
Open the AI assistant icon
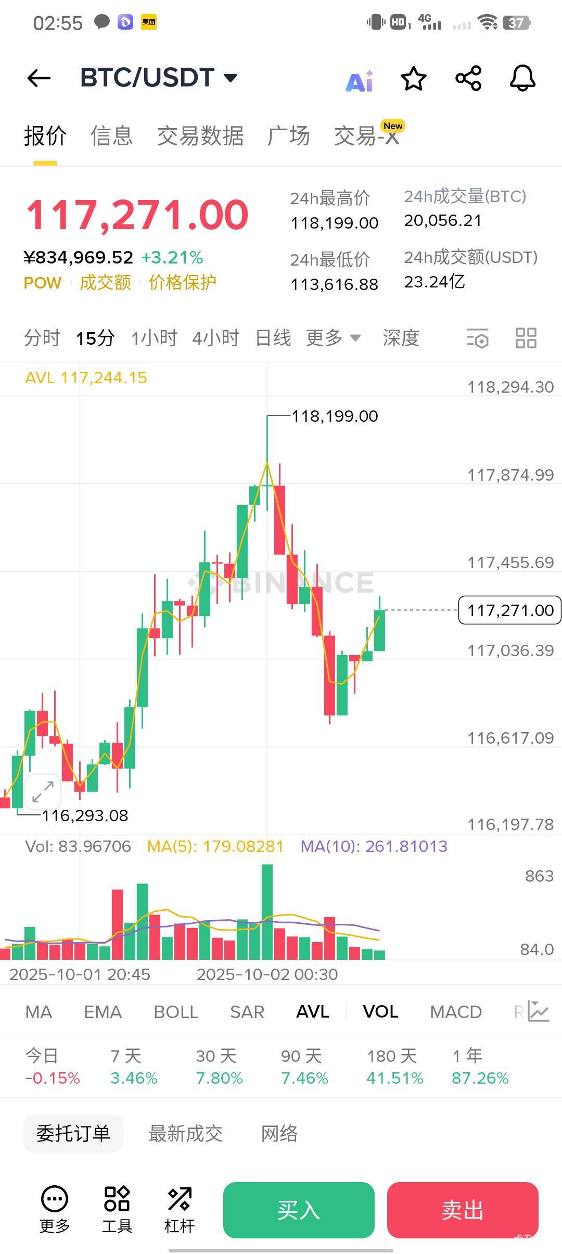pyautogui.click(x=360, y=81)
